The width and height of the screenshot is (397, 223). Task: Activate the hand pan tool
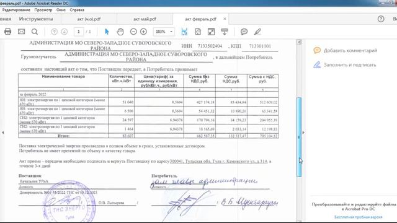coord(120,32)
